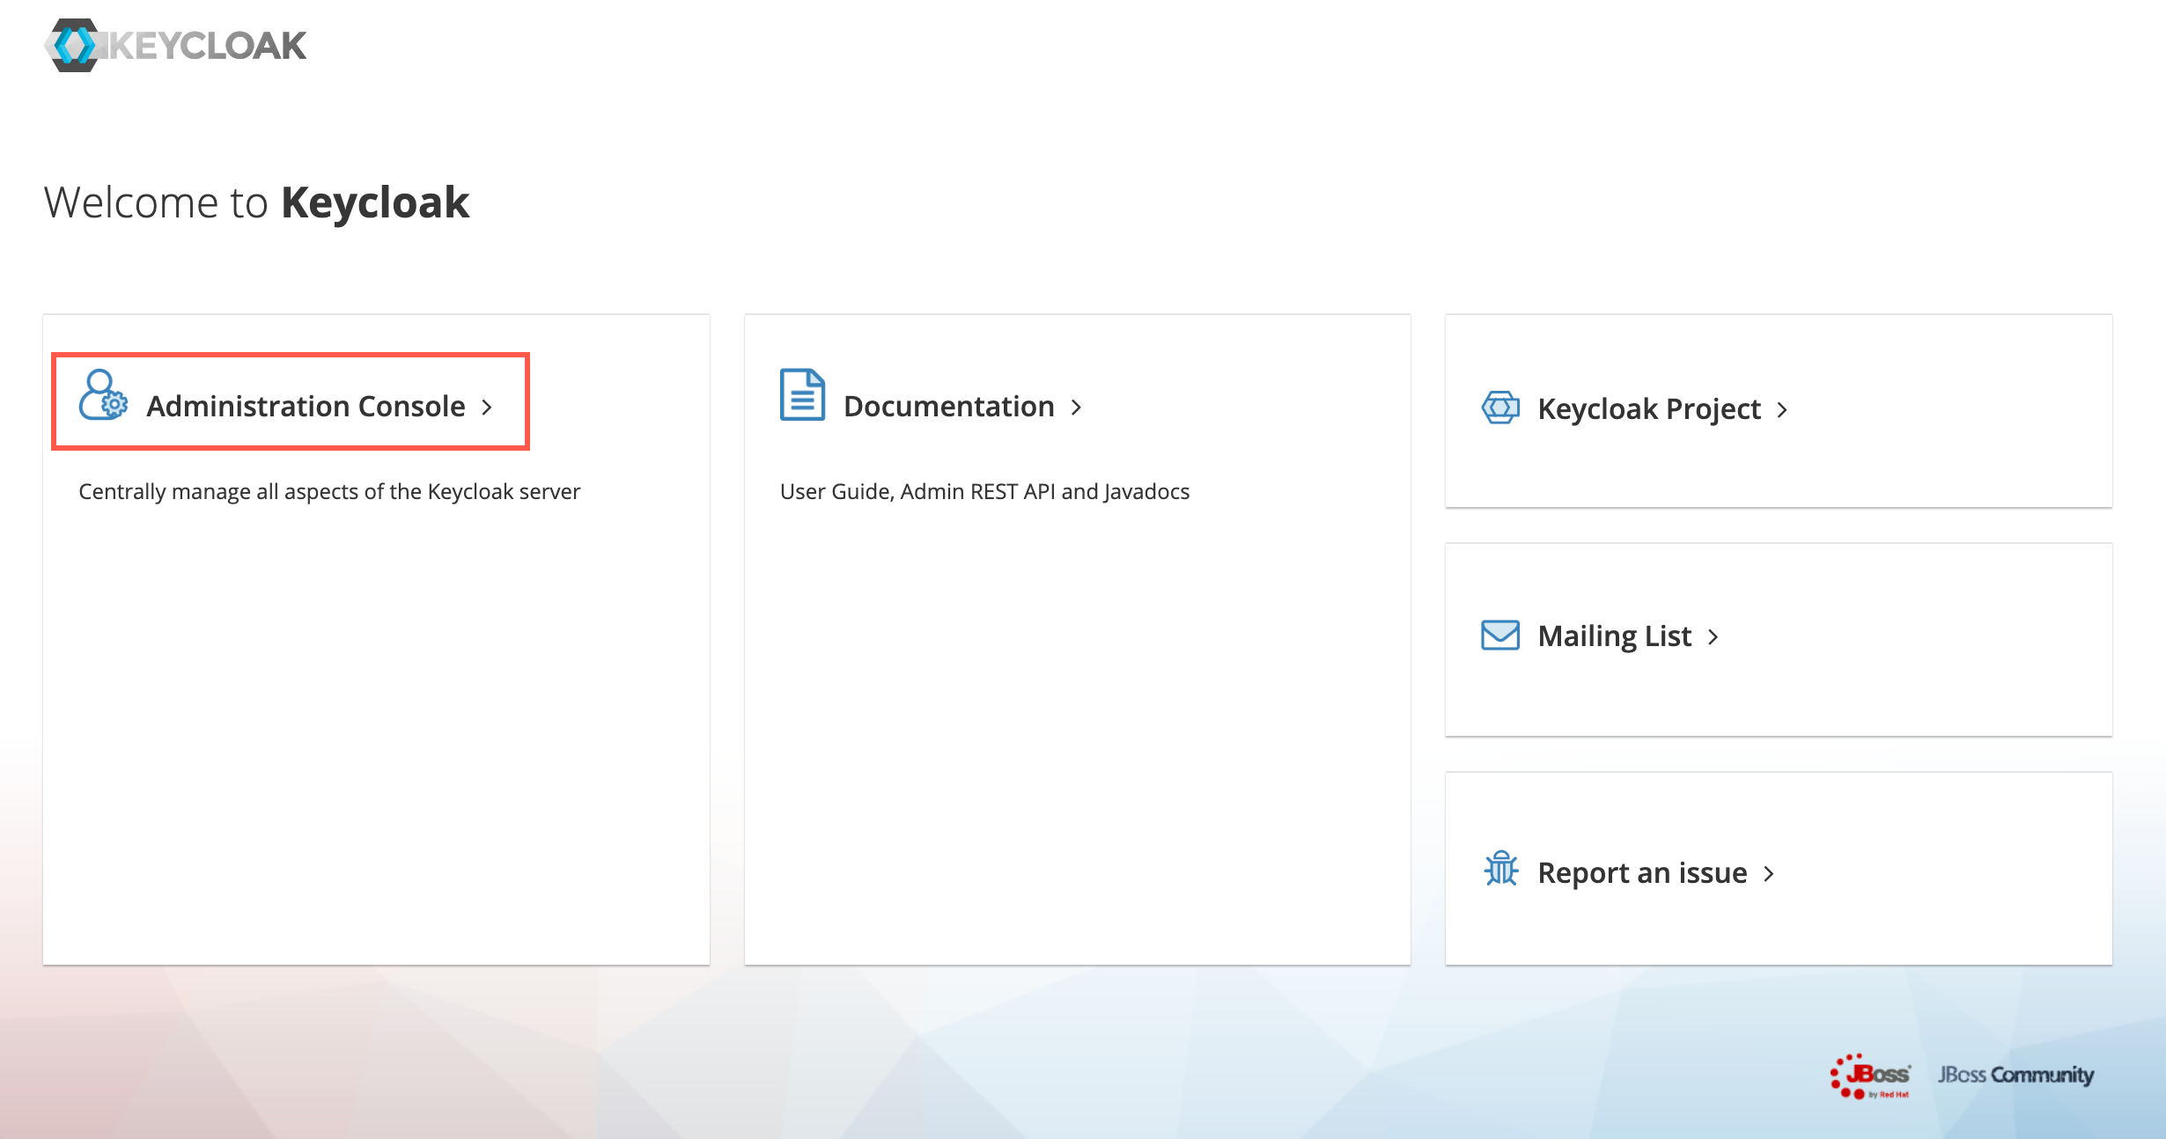Click the Keycloak Project hexagon icon
The height and width of the screenshot is (1139, 2166).
[x=1500, y=408]
